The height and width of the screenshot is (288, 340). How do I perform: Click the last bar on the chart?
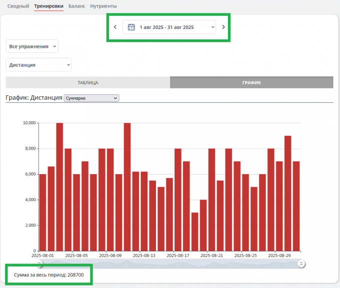[296, 206]
